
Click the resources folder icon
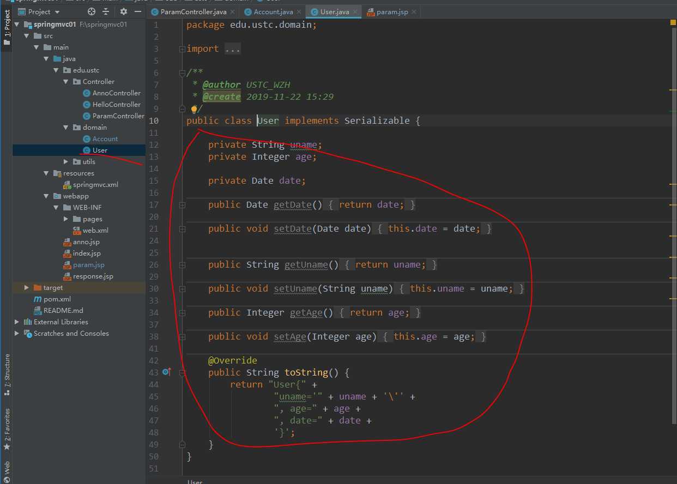57,173
